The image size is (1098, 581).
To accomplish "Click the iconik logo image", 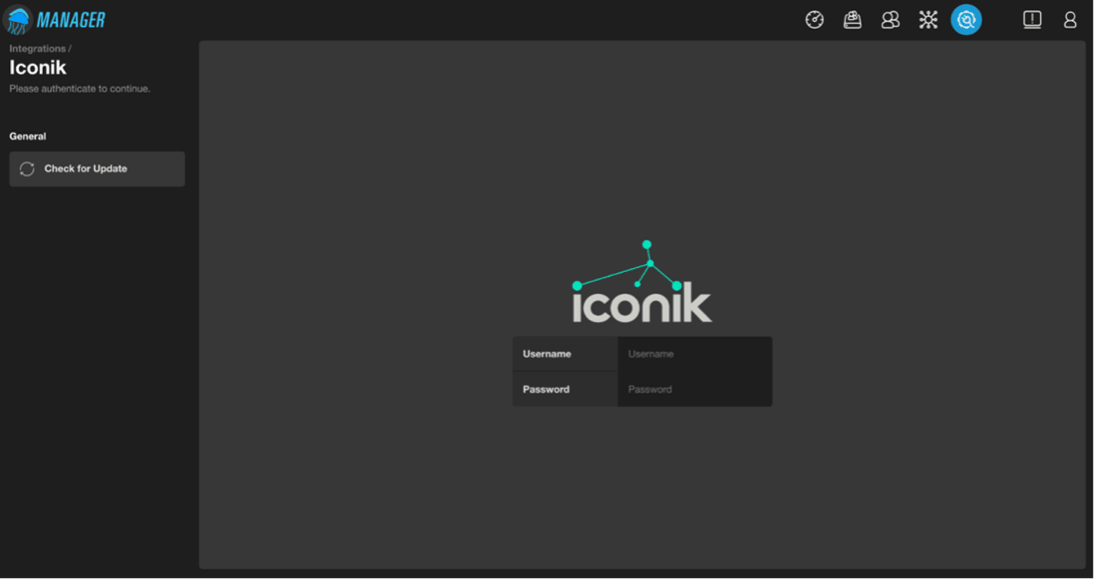I will 642,282.
